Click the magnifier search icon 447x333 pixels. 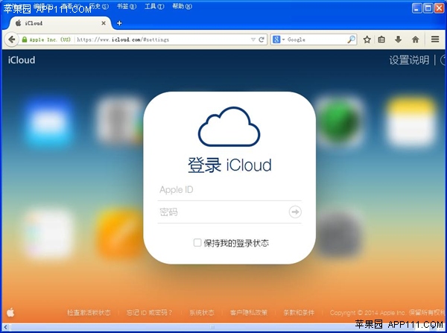[351, 39]
